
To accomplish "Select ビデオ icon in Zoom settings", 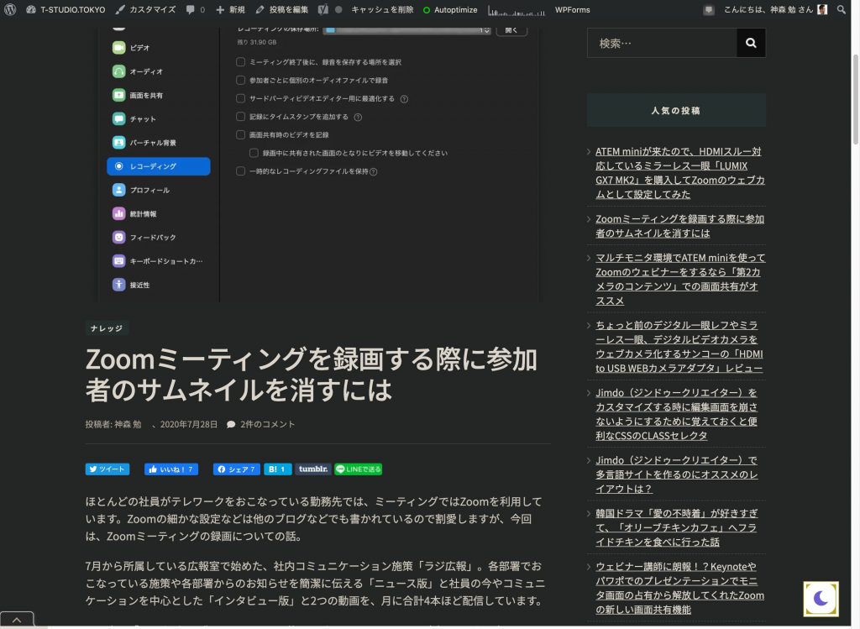I will click(x=119, y=48).
